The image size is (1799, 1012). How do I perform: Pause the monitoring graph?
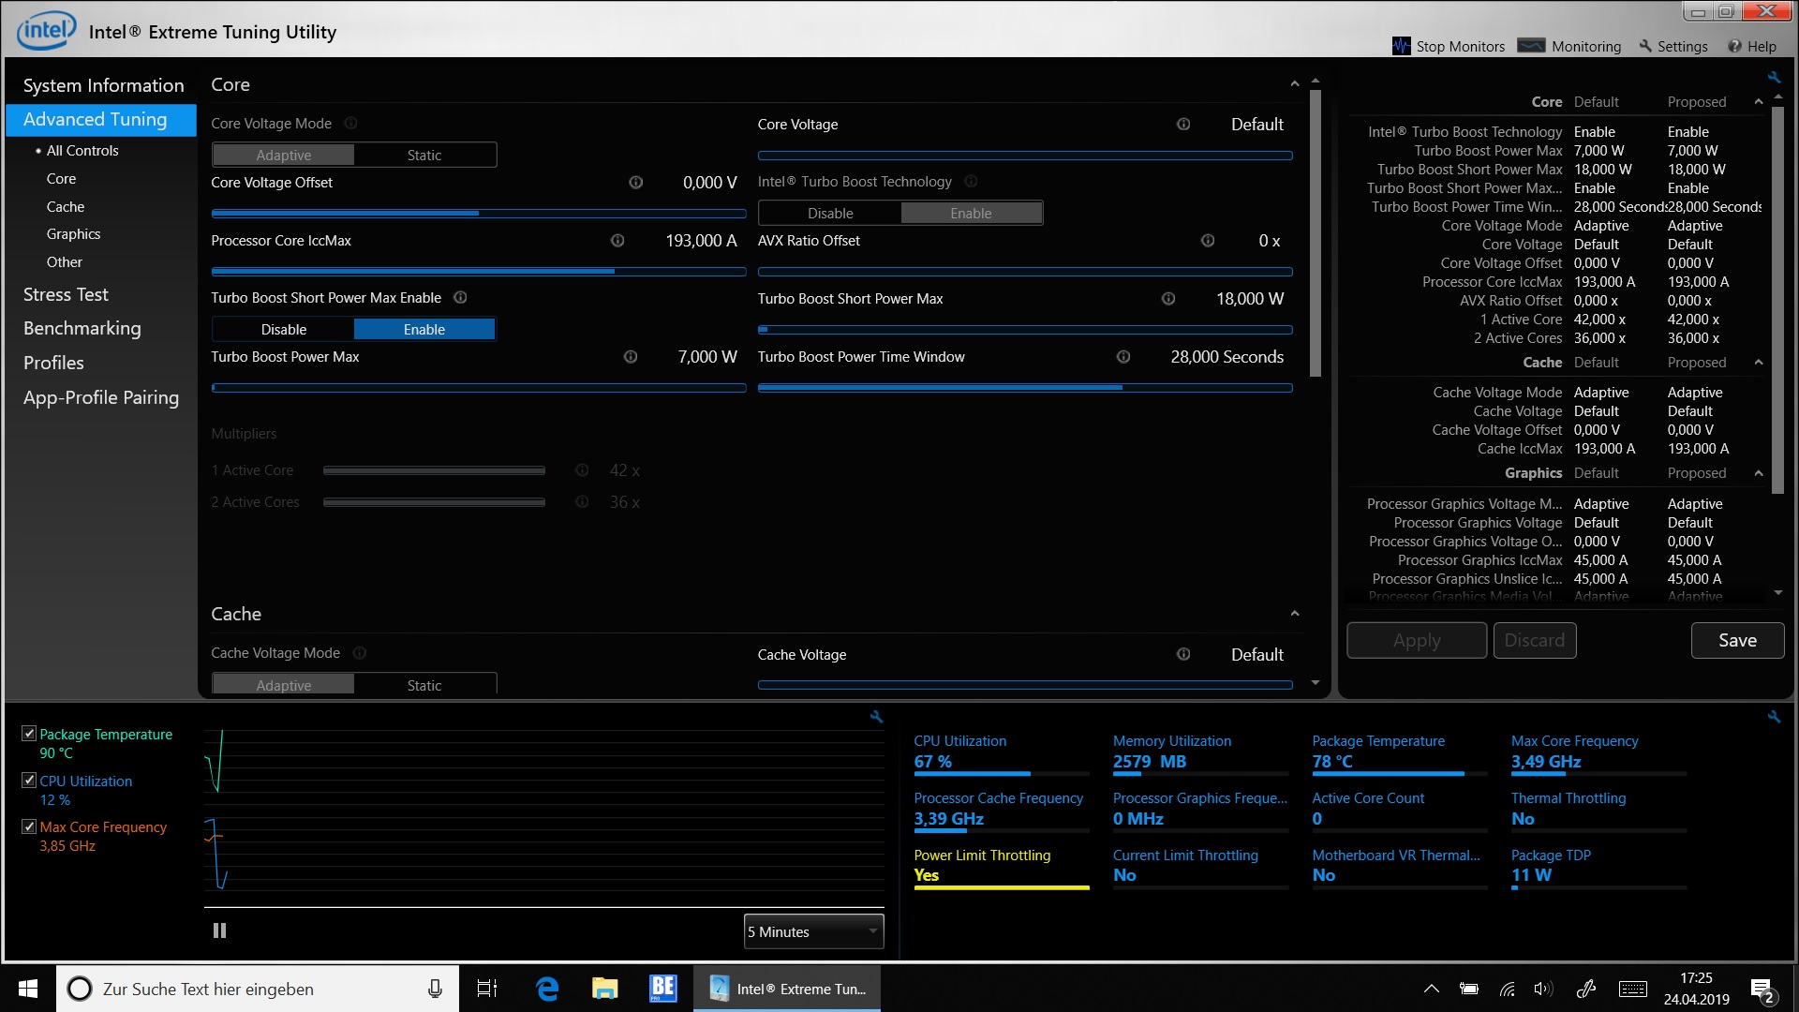click(x=219, y=930)
